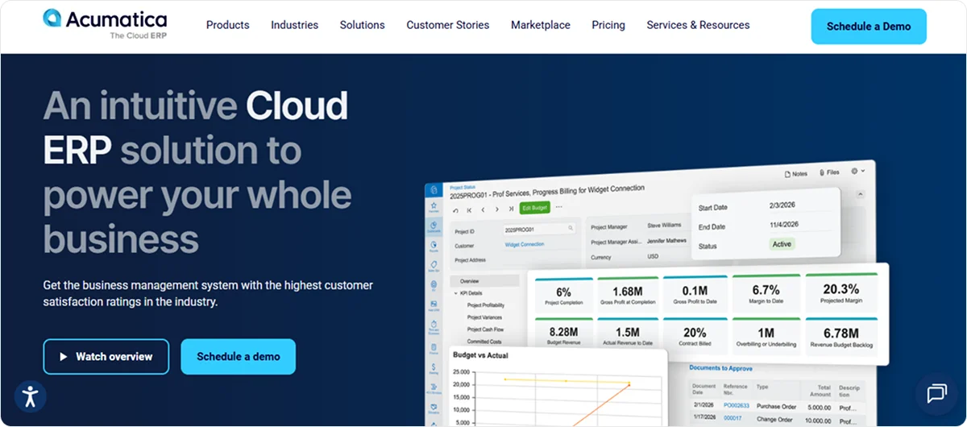
Task: Open the Industries menu
Action: (295, 25)
